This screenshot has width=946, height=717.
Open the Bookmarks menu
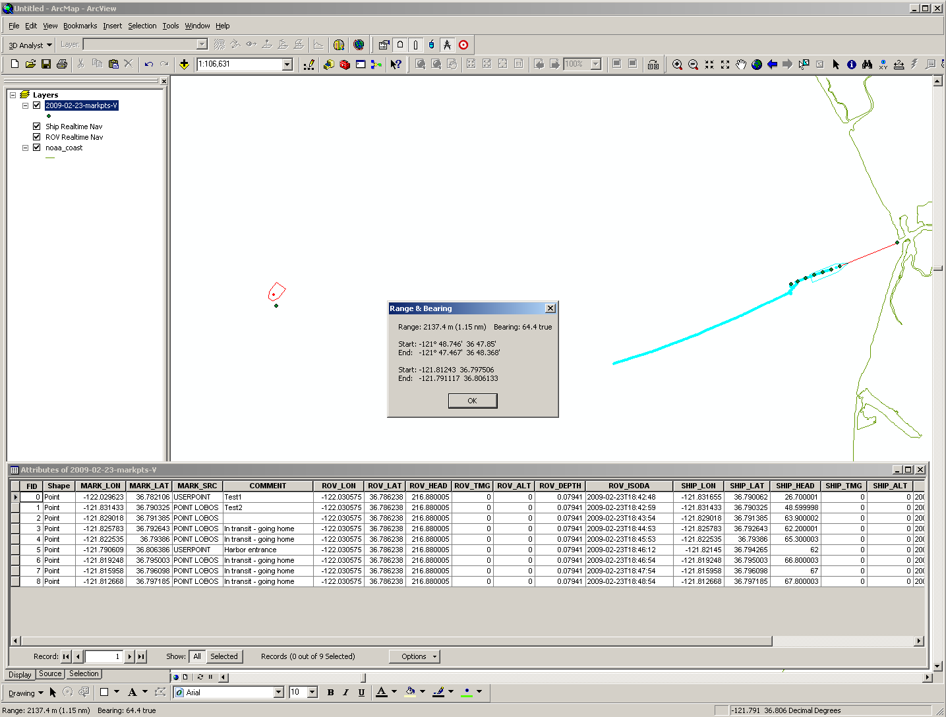[80, 26]
